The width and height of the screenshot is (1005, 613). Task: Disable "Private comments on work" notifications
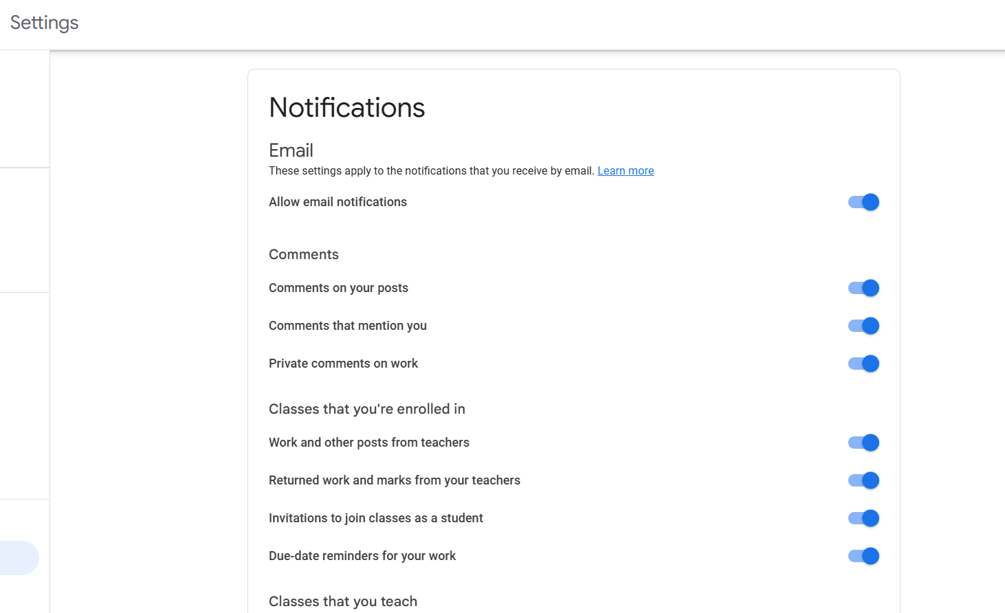(863, 363)
